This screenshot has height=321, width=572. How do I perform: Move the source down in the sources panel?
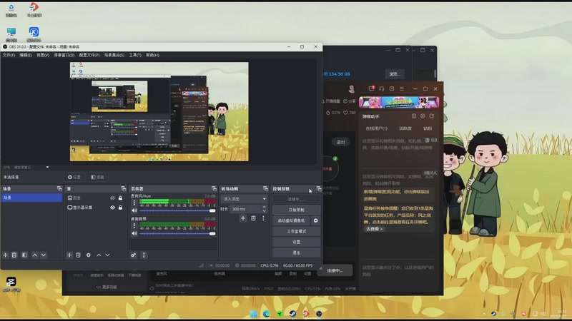coord(108,255)
